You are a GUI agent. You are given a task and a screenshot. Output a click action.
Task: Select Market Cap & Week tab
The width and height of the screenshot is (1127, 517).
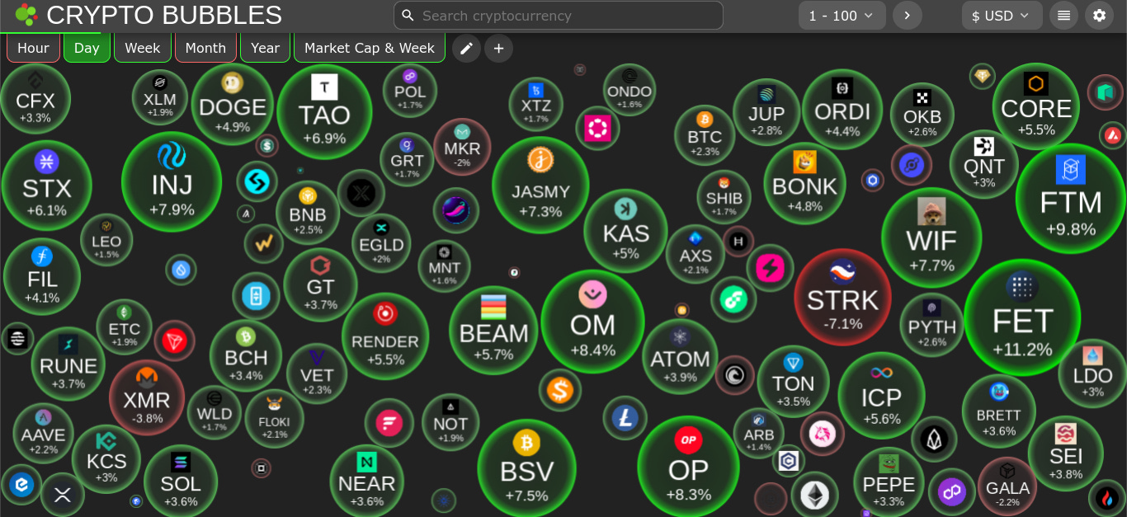point(369,48)
